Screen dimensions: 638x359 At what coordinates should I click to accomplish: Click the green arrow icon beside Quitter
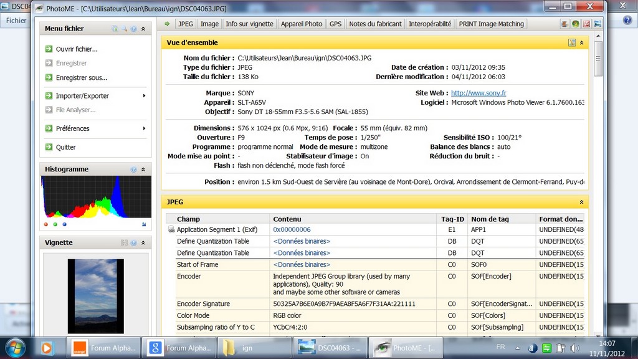click(49, 147)
